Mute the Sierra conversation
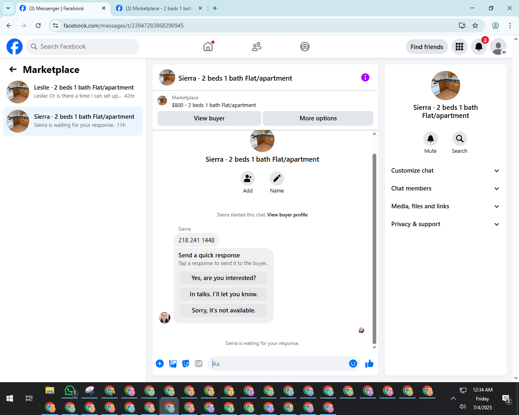This screenshot has height=415, width=519. coord(431,139)
